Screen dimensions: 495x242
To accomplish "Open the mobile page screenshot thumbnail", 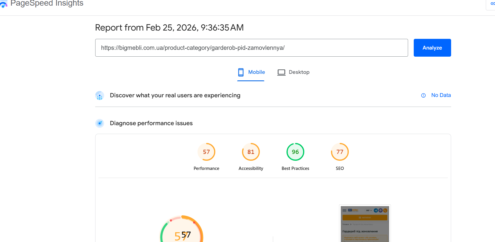I will click(365, 224).
